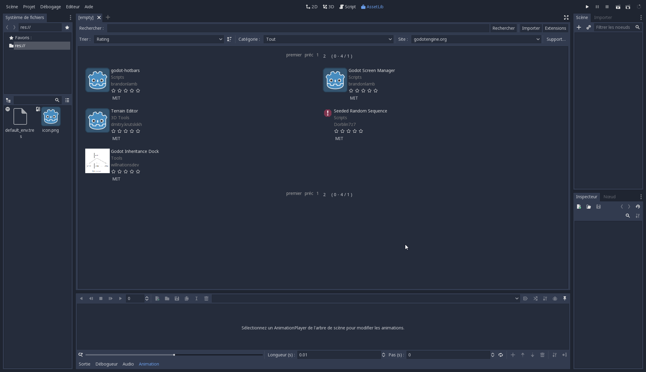Image resolution: width=646 pixels, height=372 pixels.
Task: Toggle distraction-free fullscreen mode icon
Action: (x=566, y=17)
